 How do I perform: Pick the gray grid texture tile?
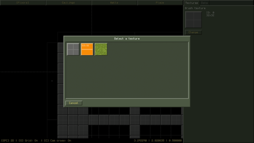coord(73,49)
